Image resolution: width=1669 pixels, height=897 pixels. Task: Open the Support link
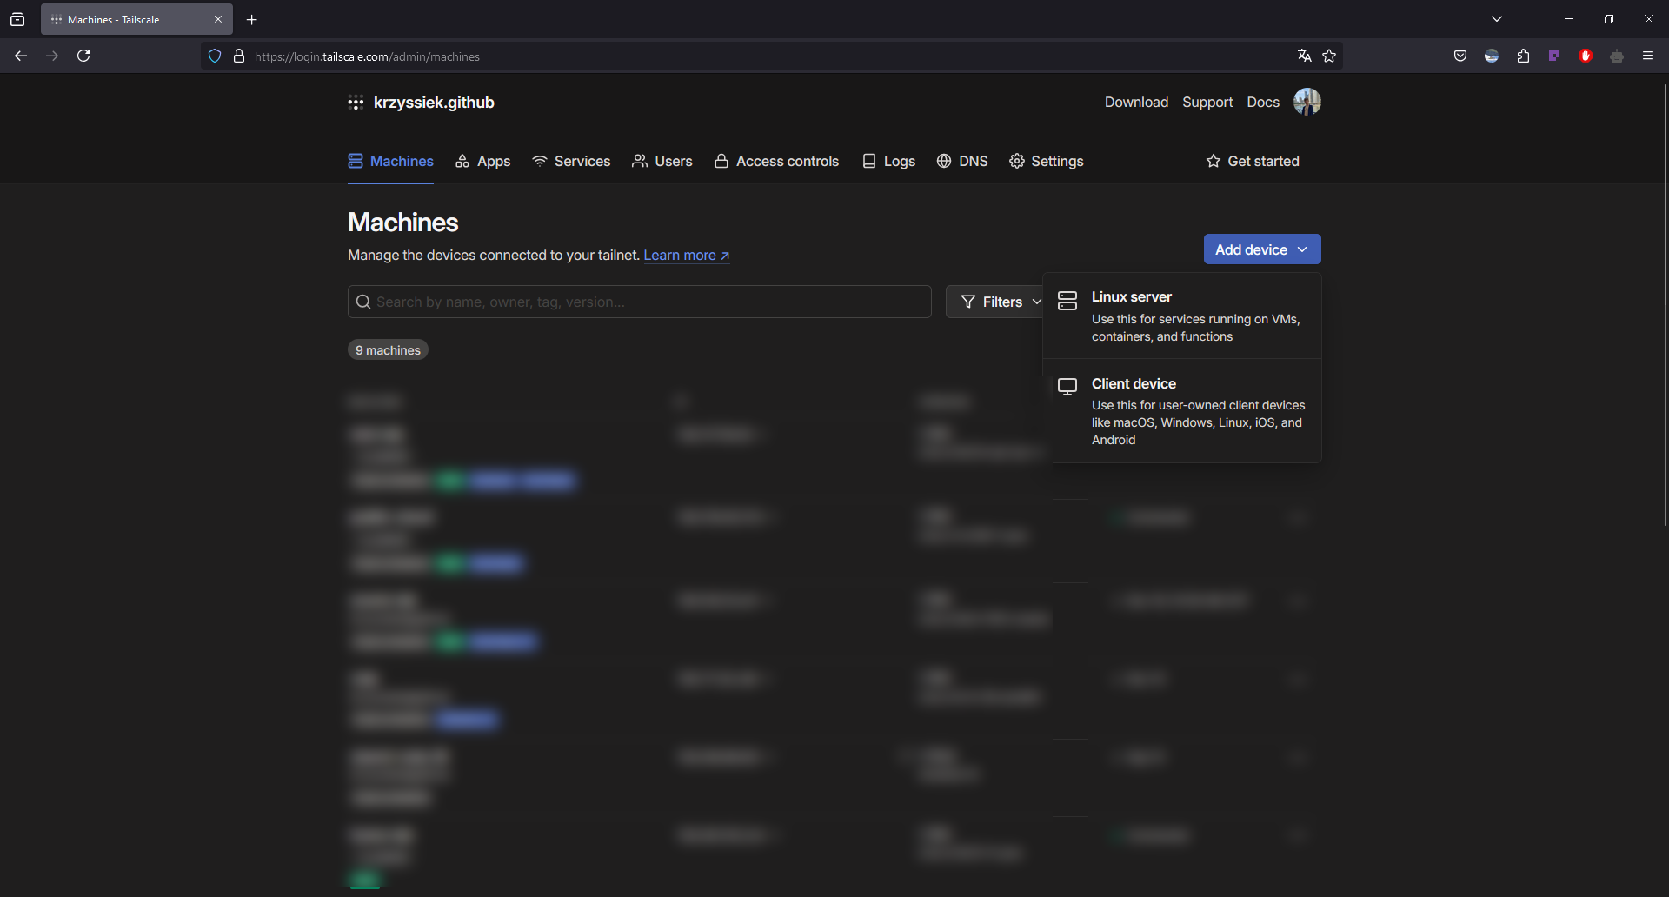pos(1207,102)
